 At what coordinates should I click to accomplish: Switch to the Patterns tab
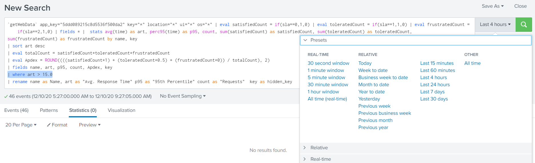[49, 110]
